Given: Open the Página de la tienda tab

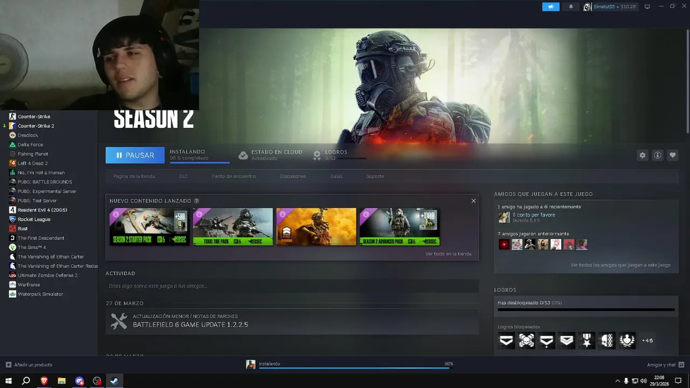Looking at the screenshot, I should (134, 176).
